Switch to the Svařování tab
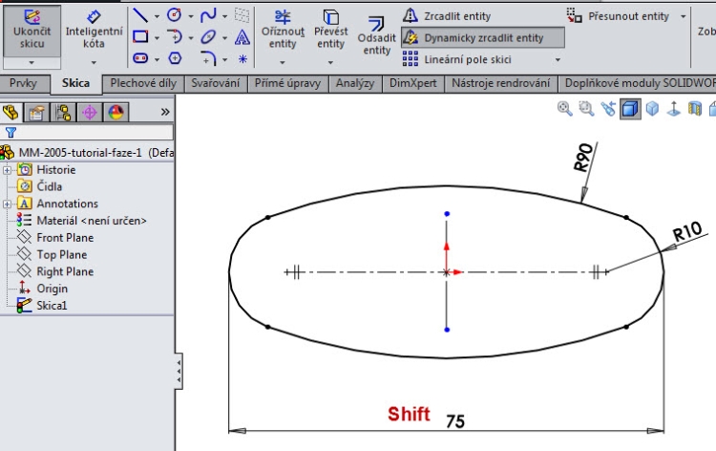 (x=216, y=83)
